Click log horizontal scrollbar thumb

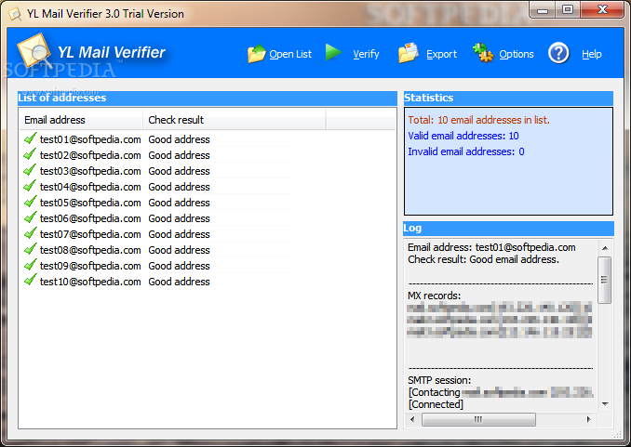pos(478,419)
